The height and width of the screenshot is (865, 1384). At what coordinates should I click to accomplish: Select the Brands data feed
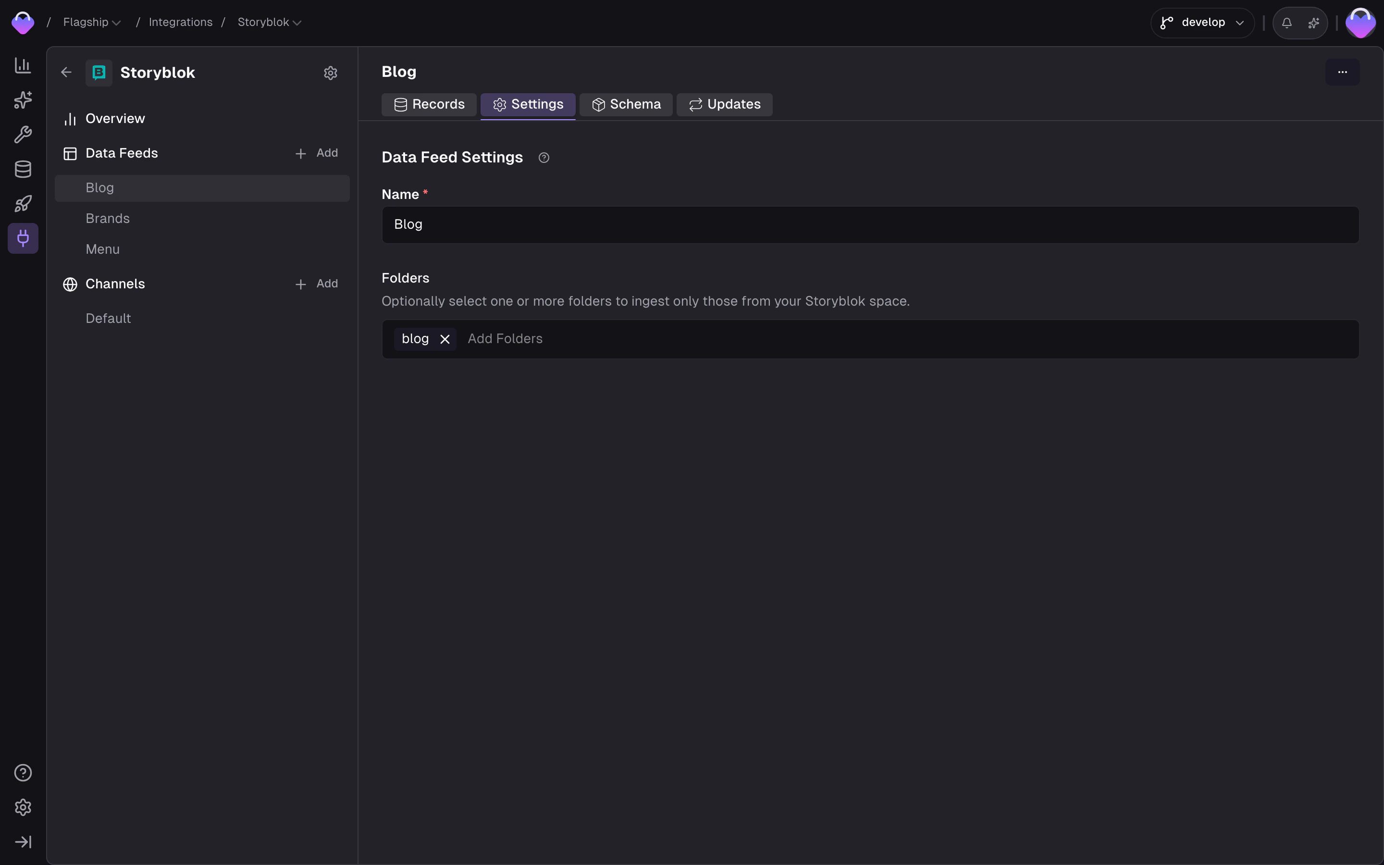[x=202, y=219]
